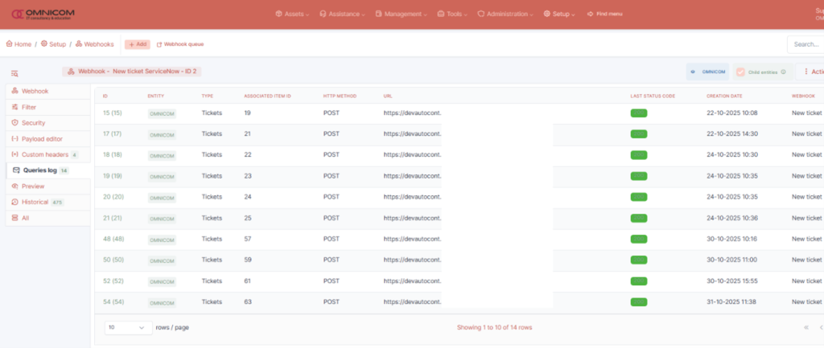Expand the Assets menu
Screen dimensions: 824x348
tap(295, 14)
